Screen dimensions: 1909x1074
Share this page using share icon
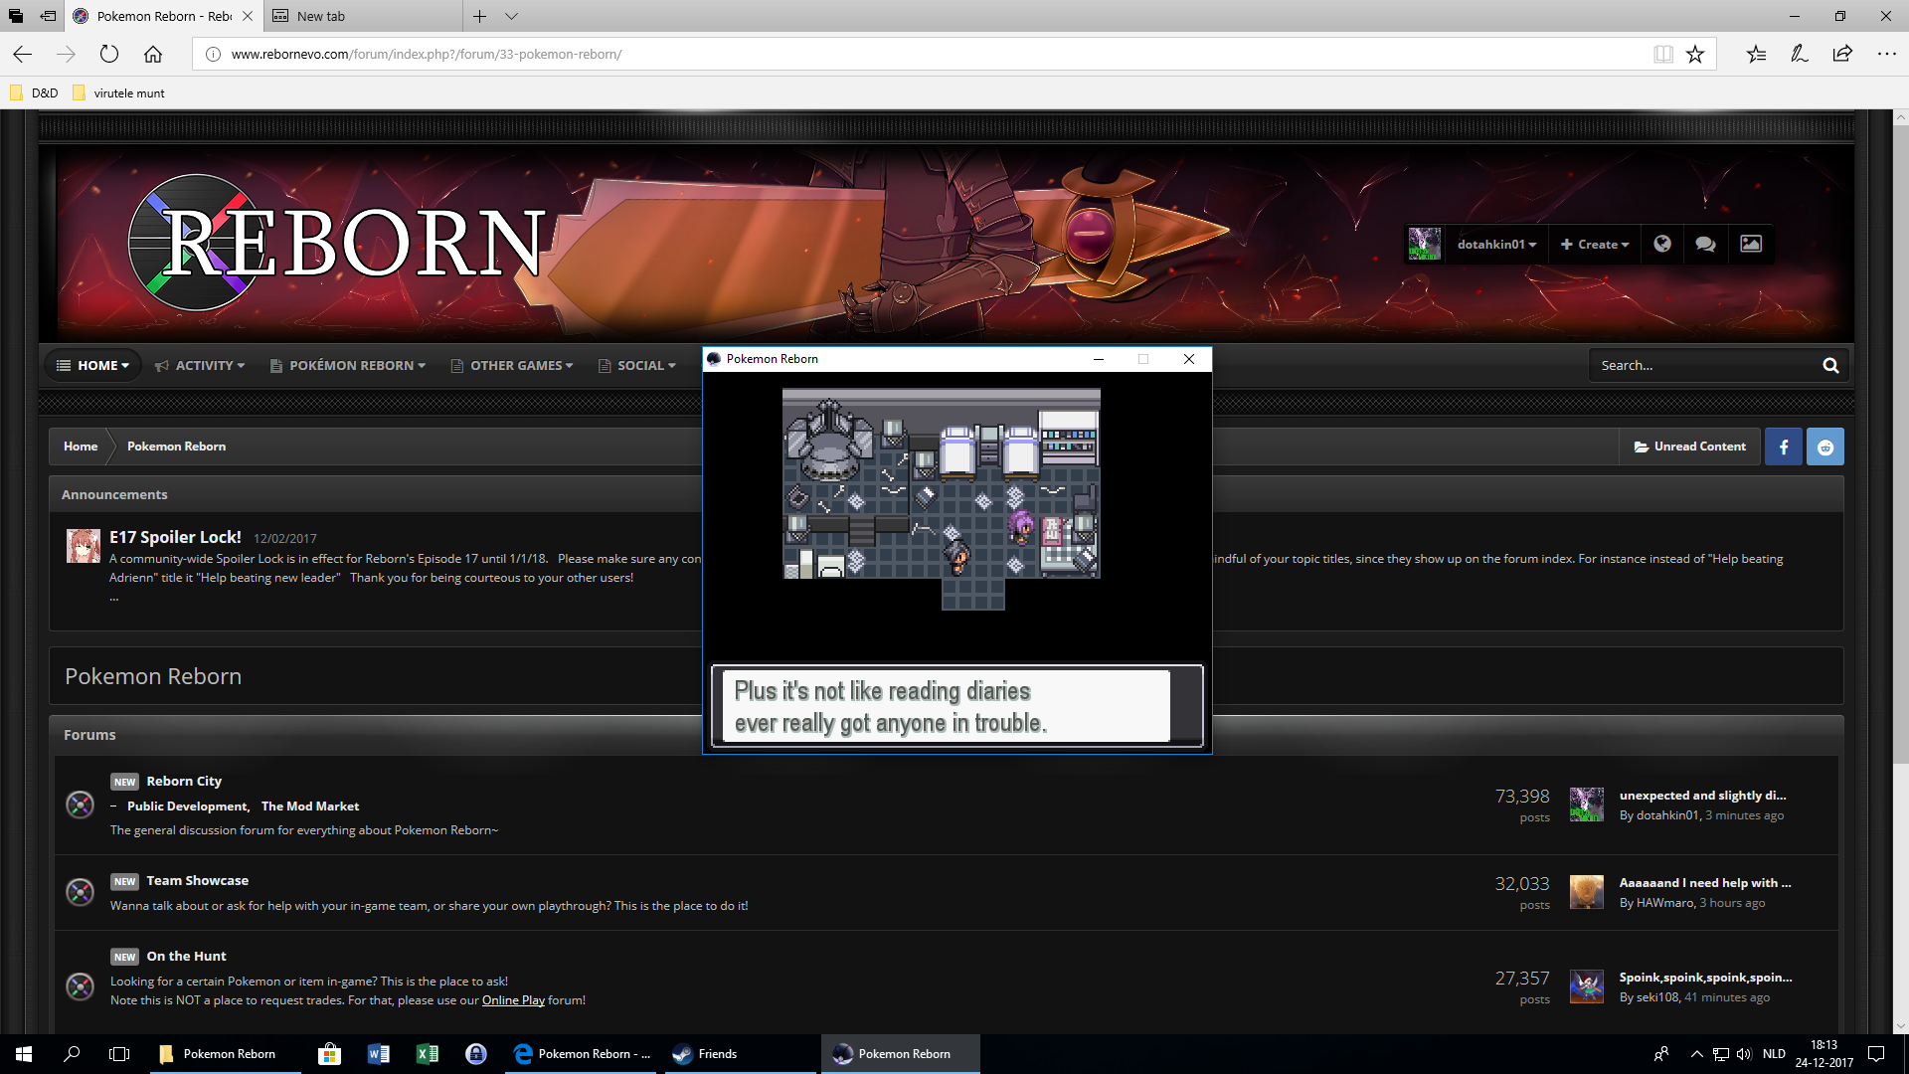coord(1842,54)
